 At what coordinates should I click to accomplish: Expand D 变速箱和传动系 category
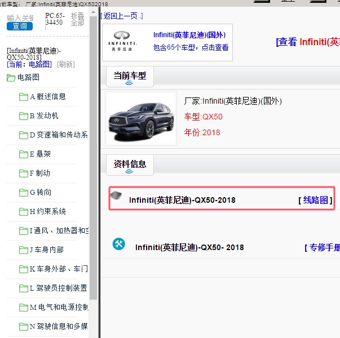59,135
